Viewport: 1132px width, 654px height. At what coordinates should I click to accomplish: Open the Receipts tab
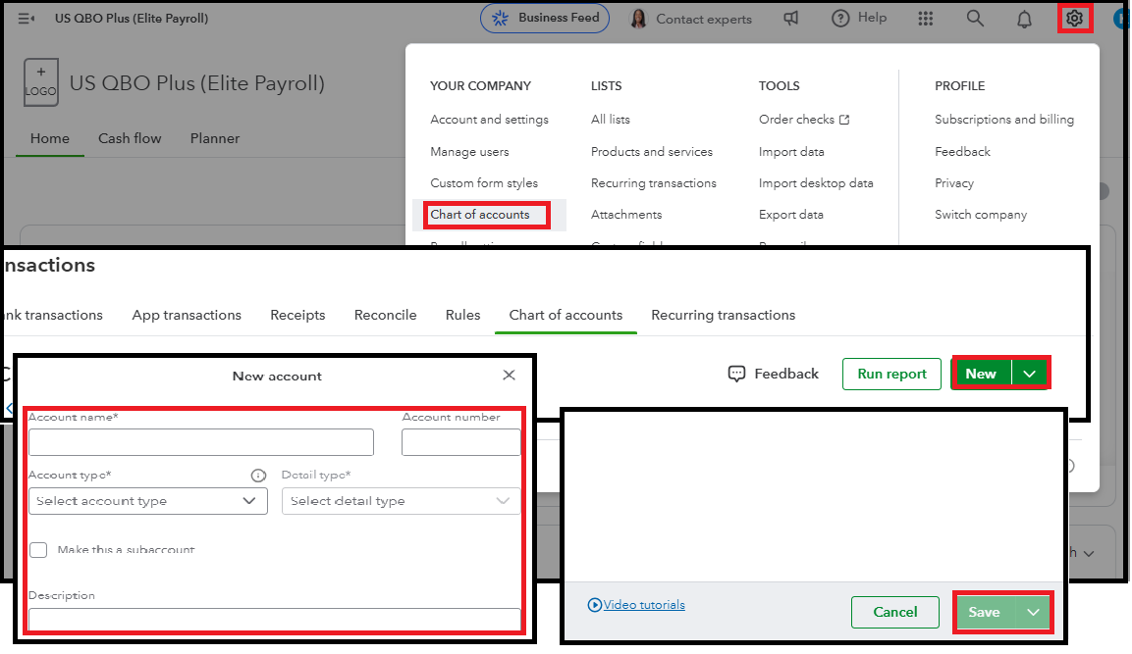point(297,315)
